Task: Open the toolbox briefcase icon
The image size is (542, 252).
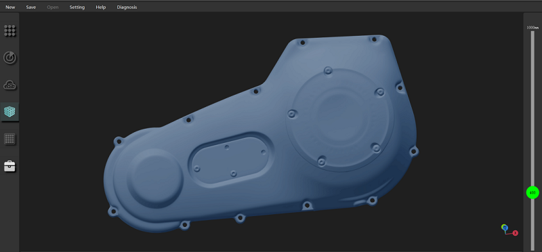Action: (9, 166)
